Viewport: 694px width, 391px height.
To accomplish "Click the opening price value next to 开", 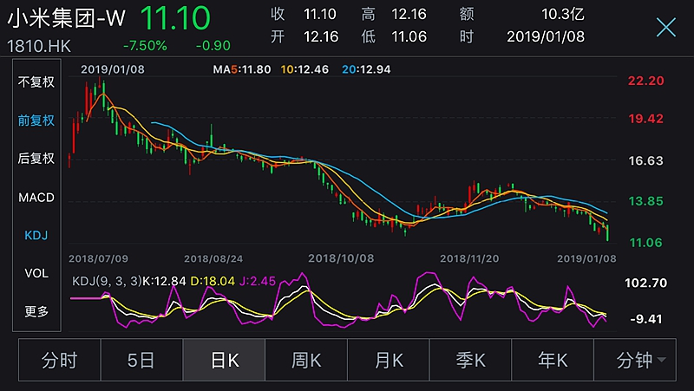I will tap(321, 36).
